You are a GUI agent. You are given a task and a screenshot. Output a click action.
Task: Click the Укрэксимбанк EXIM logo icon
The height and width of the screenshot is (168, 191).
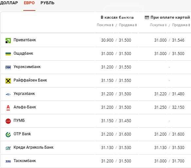click(x=8, y=67)
